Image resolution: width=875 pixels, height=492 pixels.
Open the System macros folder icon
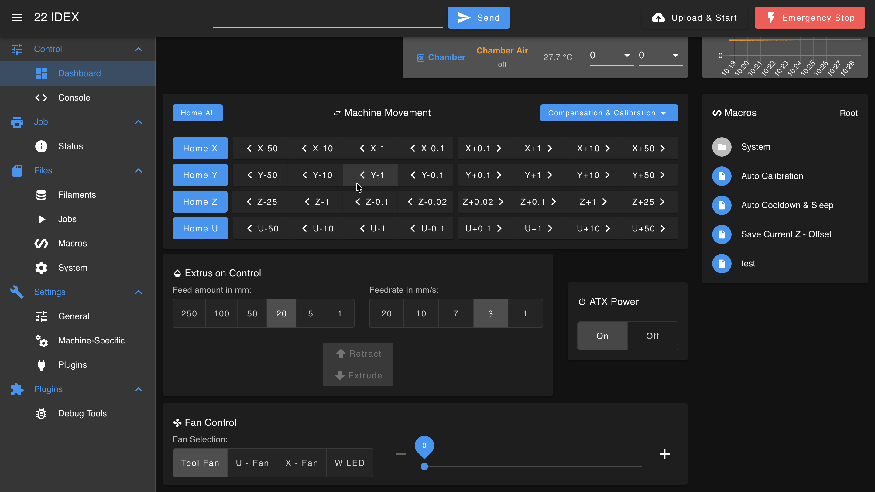click(722, 147)
